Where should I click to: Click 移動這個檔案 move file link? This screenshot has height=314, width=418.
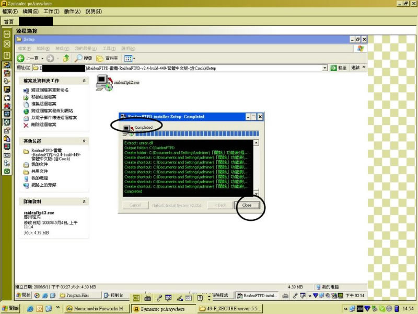pos(44,97)
